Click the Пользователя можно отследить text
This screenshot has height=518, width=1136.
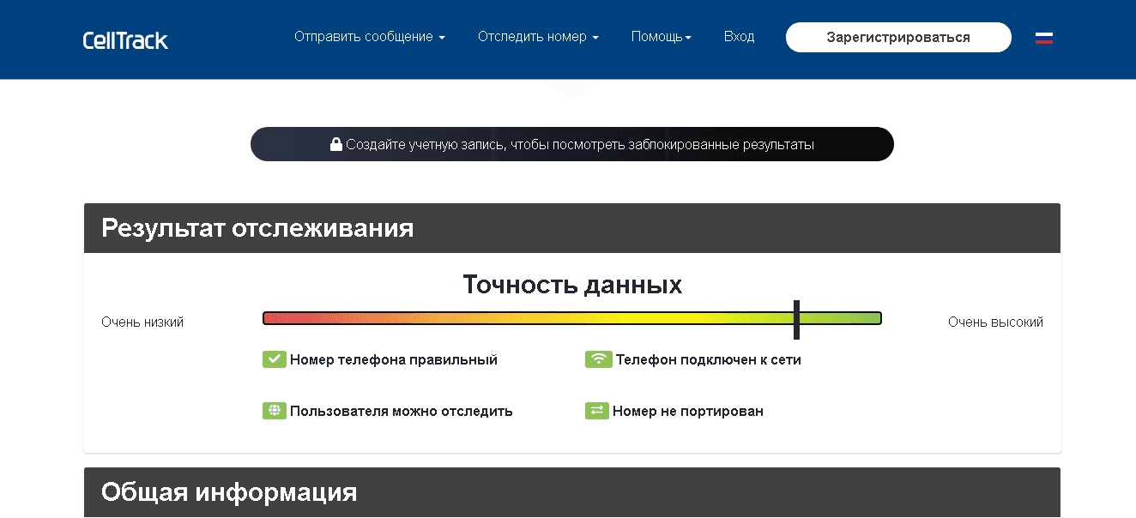point(401,411)
